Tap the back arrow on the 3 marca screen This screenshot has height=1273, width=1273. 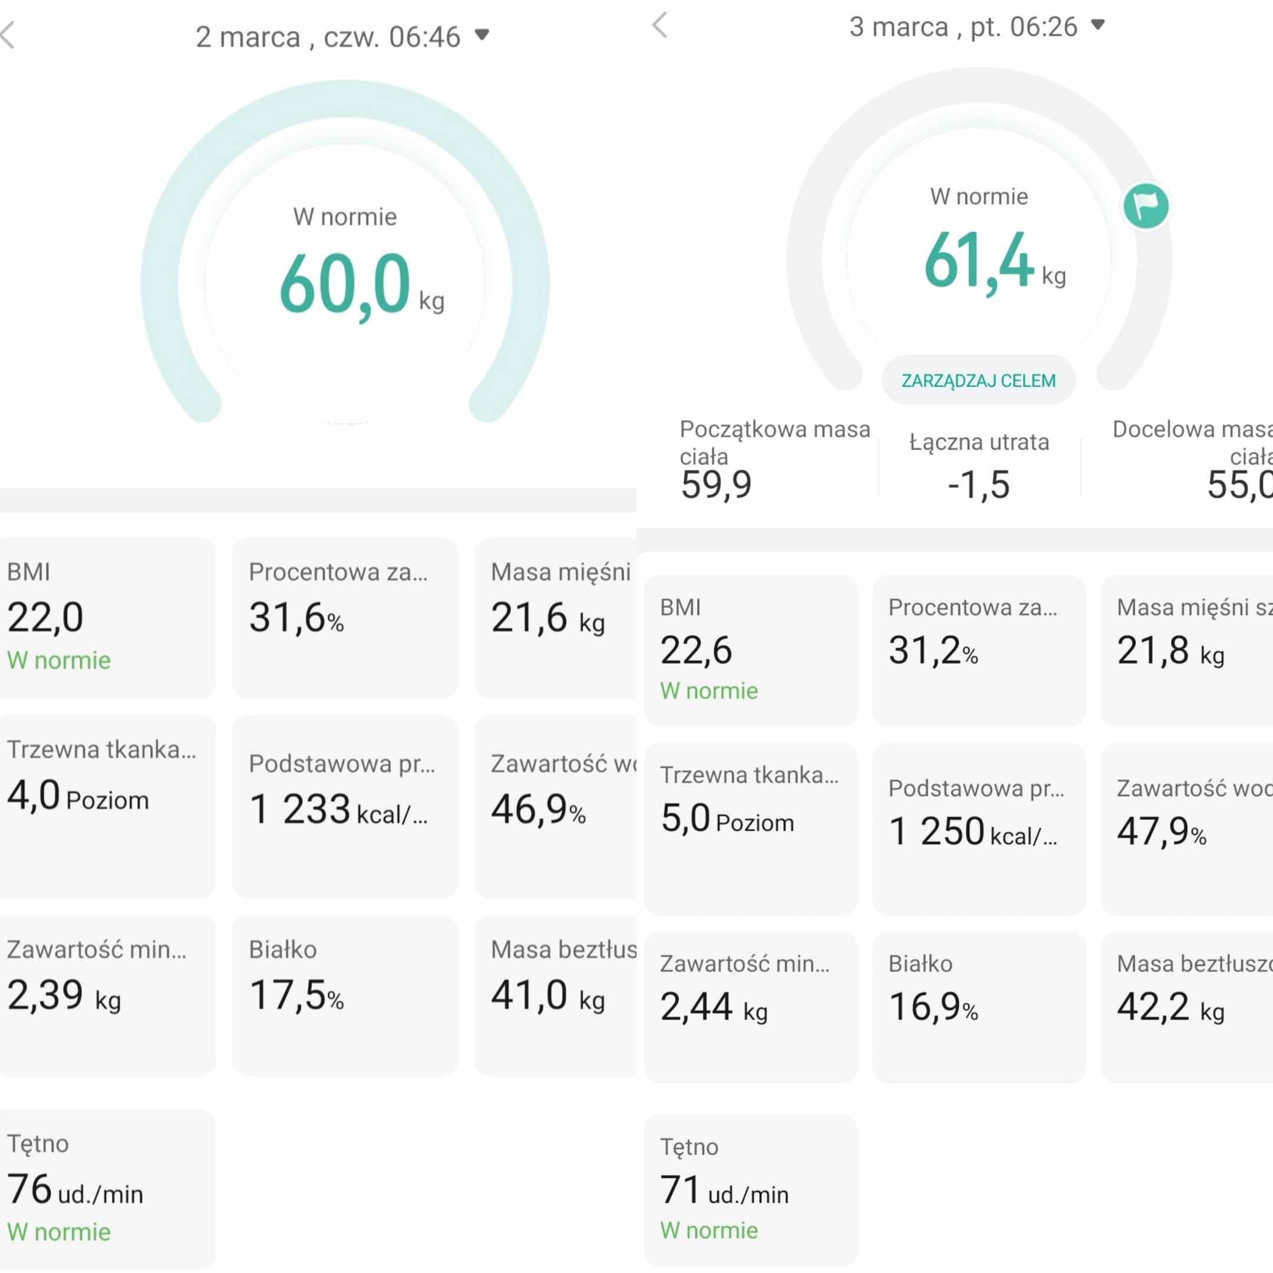click(659, 25)
